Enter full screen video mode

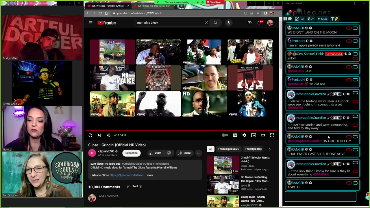pos(272,135)
